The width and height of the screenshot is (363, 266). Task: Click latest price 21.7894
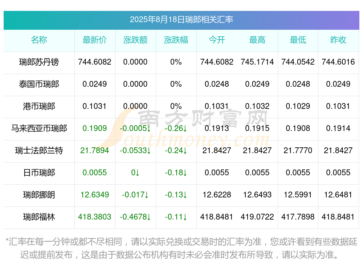click(x=95, y=151)
